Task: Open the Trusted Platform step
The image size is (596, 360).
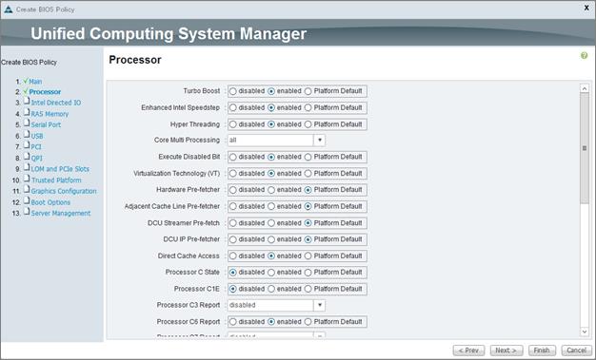Action: click(x=56, y=180)
